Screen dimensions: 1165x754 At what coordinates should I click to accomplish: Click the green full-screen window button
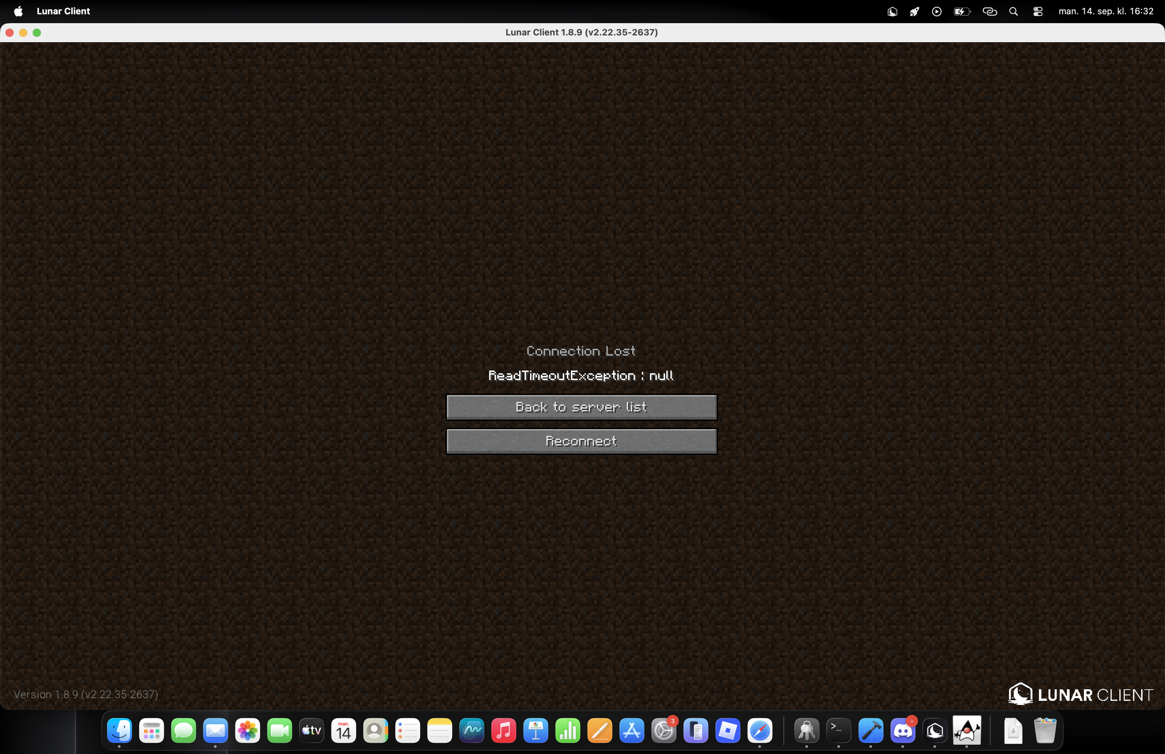coord(37,32)
